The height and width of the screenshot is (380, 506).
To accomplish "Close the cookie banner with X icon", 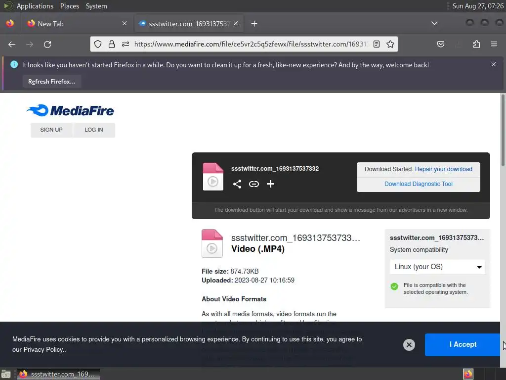I will point(409,345).
